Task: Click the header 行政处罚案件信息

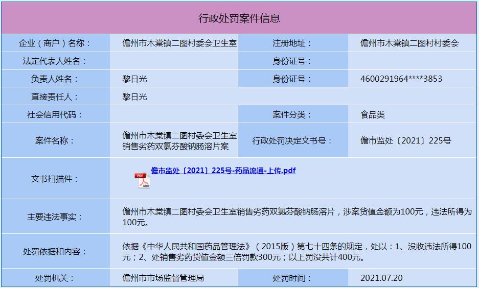Action: pyautogui.click(x=239, y=18)
